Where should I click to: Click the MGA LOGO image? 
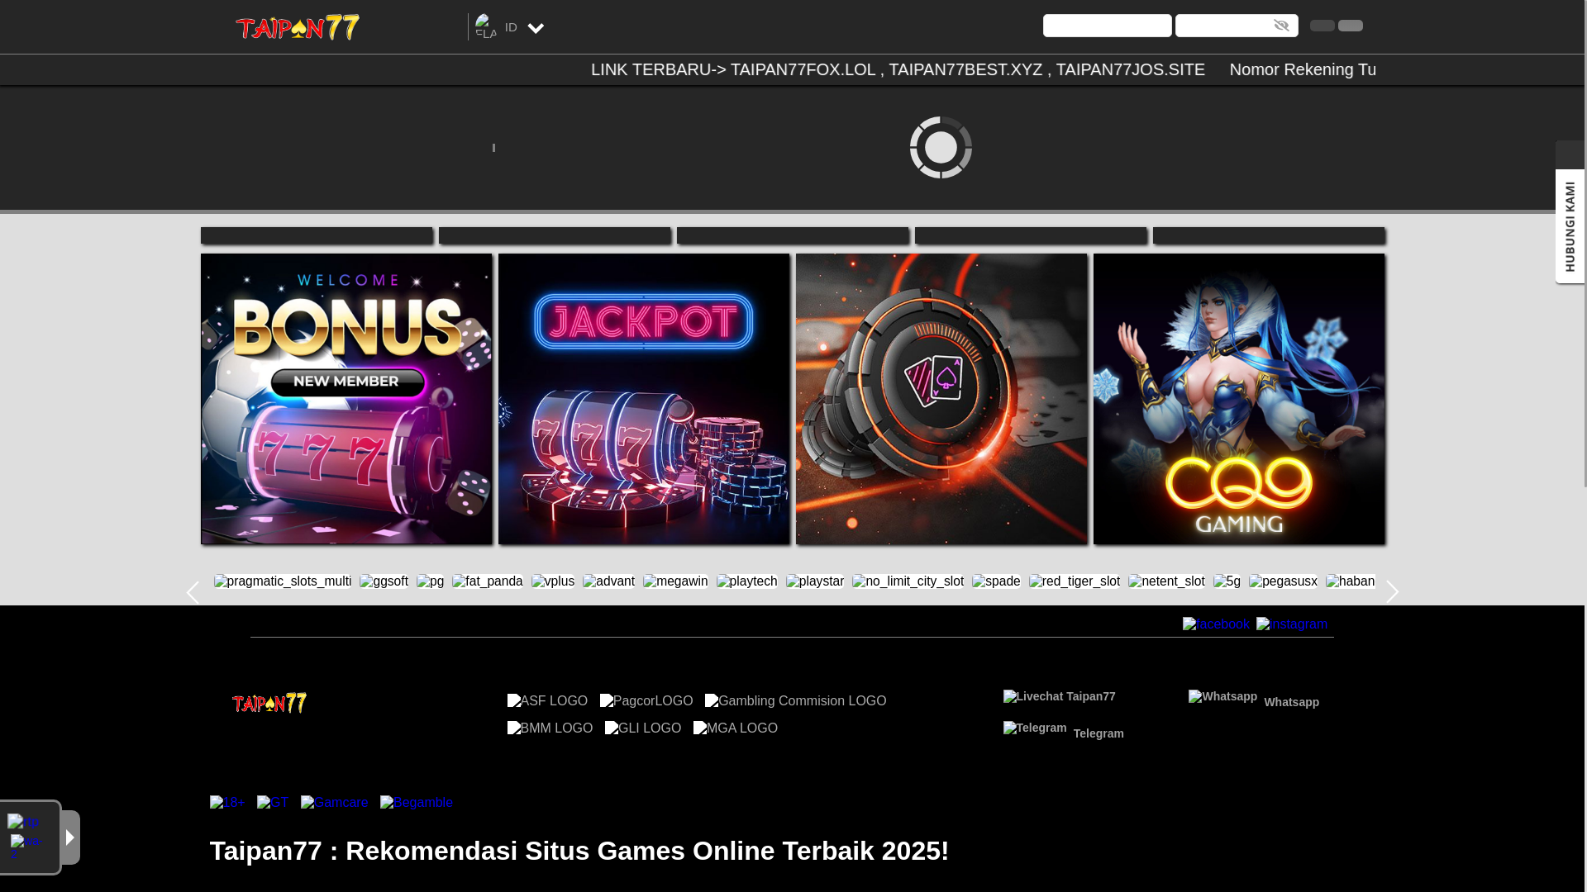pos(736,728)
